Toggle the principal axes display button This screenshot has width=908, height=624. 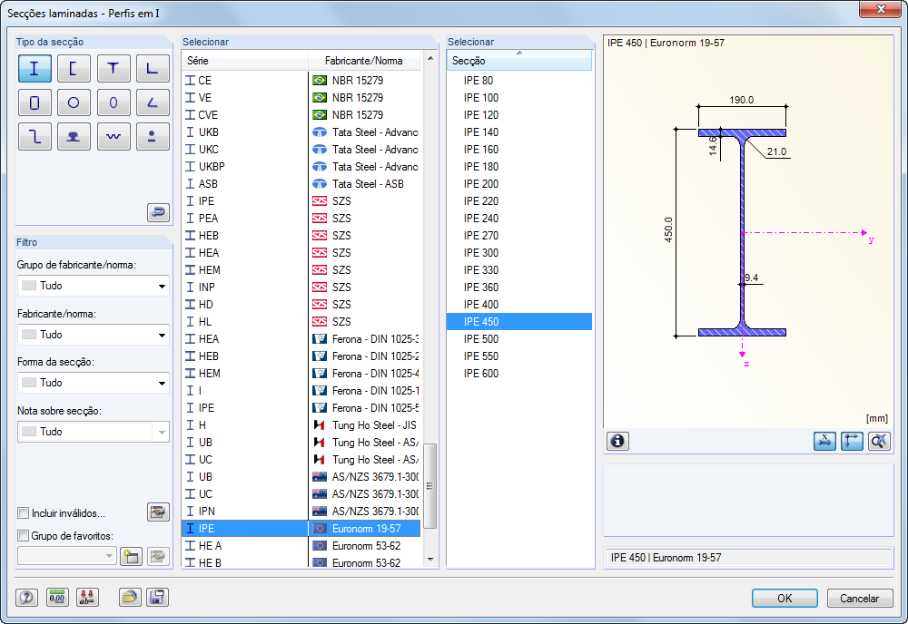[x=852, y=442]
